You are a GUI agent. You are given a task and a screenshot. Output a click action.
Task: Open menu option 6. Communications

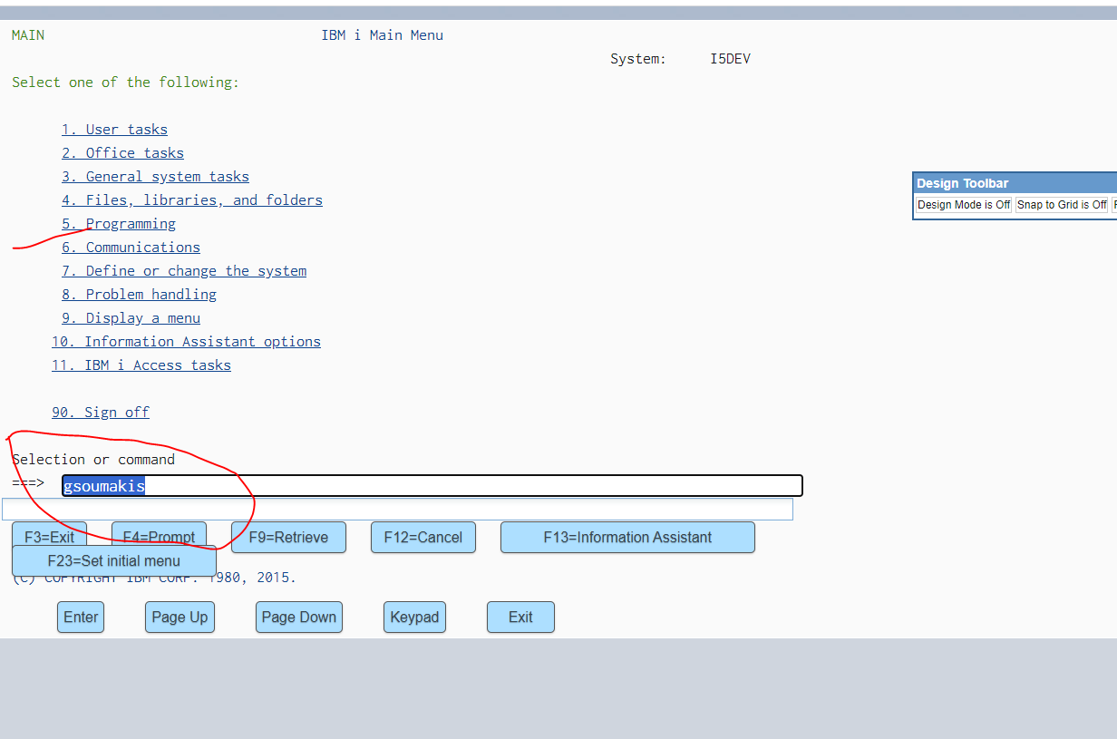coord(131,248)
